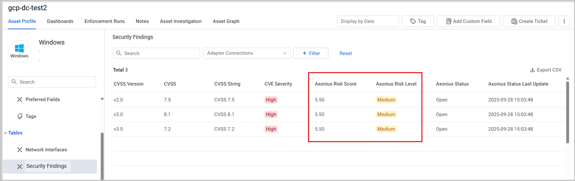Click the Add Custom Field icon
The width and height of the screenshot is (575, 181).
coord(448,22)
